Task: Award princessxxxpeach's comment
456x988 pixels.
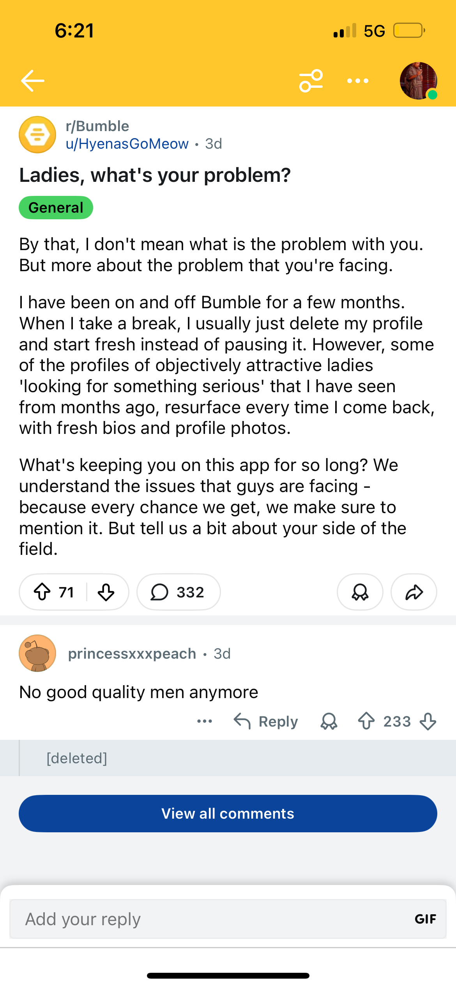Action: (x=329, y=721)
